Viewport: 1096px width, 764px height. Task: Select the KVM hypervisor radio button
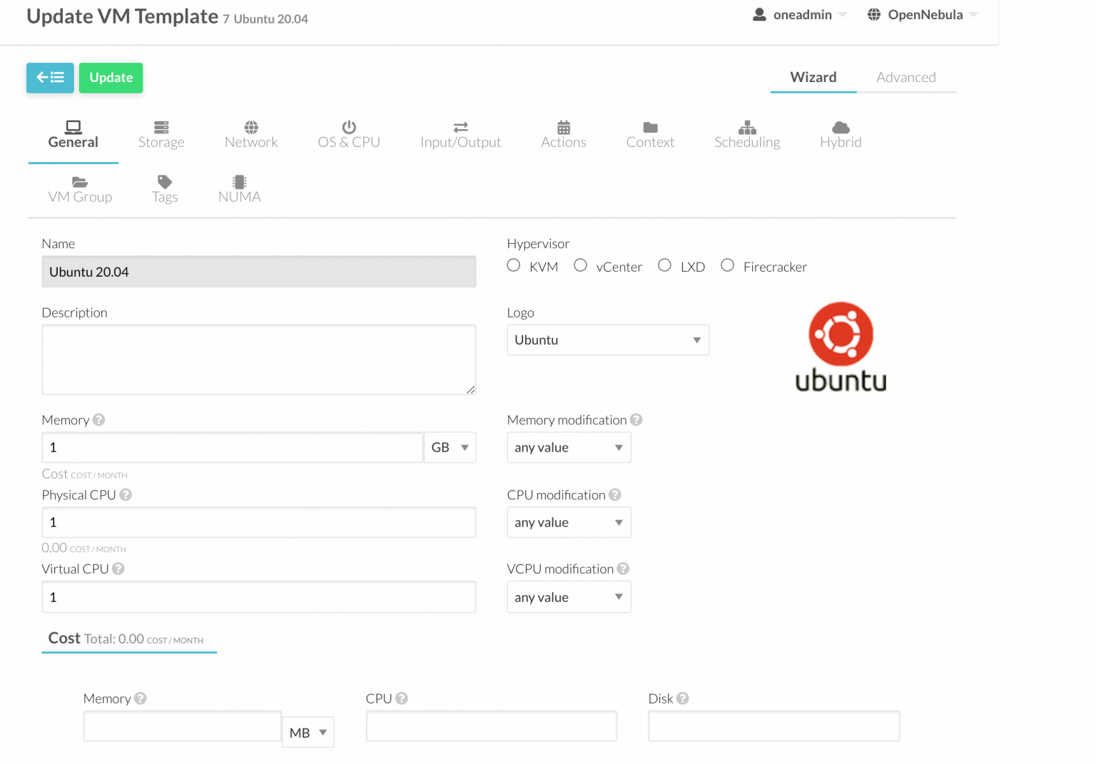[x=513, y=265]
